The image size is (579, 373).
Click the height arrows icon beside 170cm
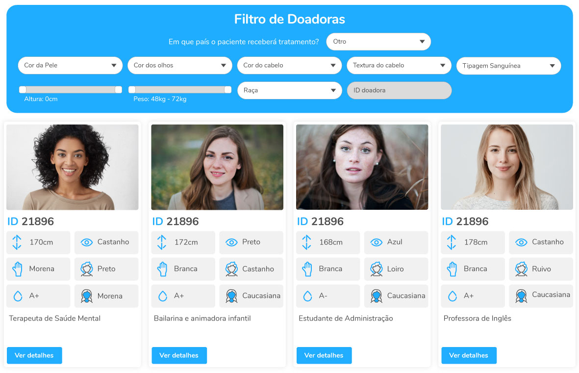(x=17, y=242)
